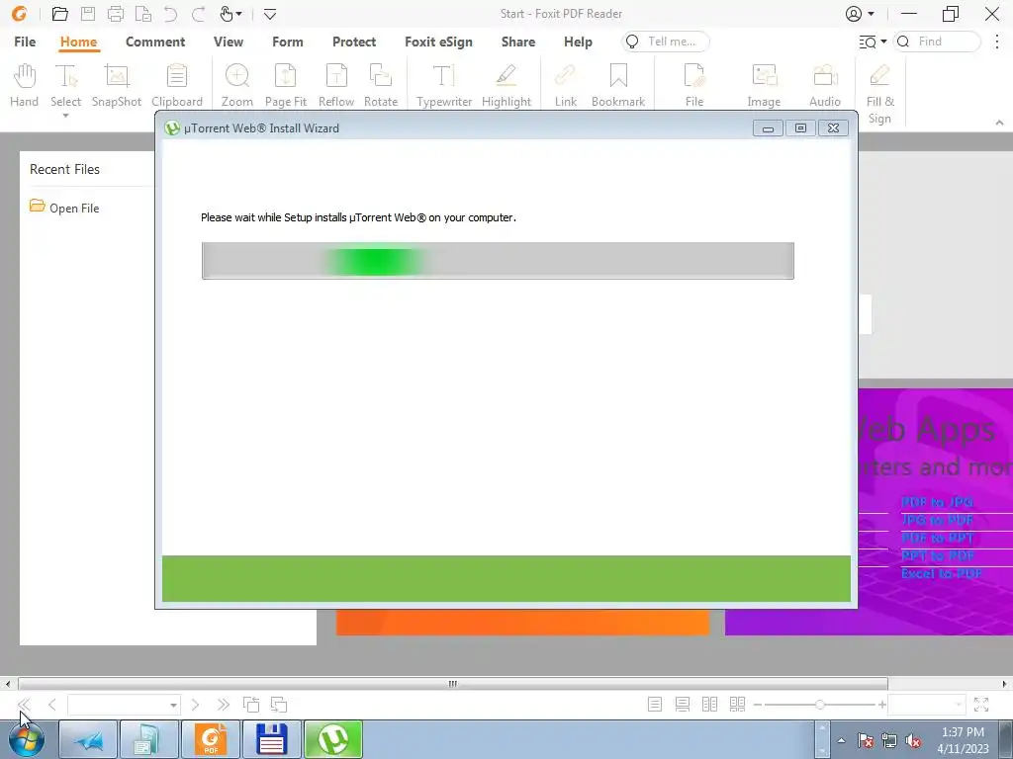This screenshot has width=1013, height=759.
Task: Click JPG to PDF link
Action: pyautogui.click(x=937, y=520)
